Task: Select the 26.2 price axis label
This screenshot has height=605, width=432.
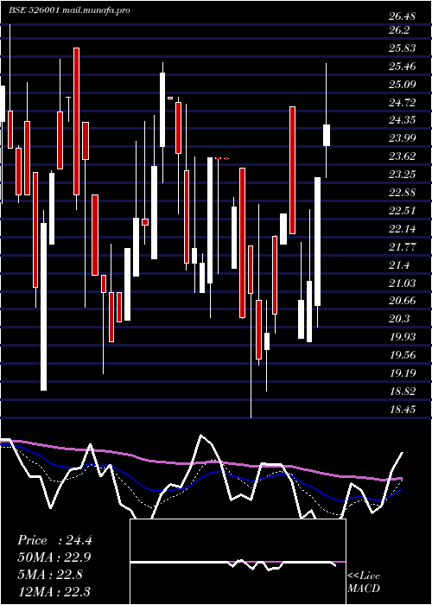Action: pyautogui.click(x=399, y=30)
